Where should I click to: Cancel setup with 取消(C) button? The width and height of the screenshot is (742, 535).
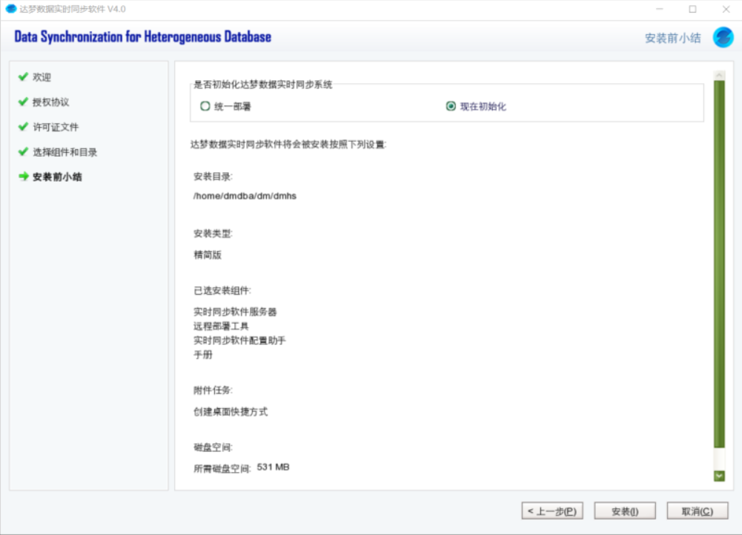pyautogui.click(x=697, y=511)
